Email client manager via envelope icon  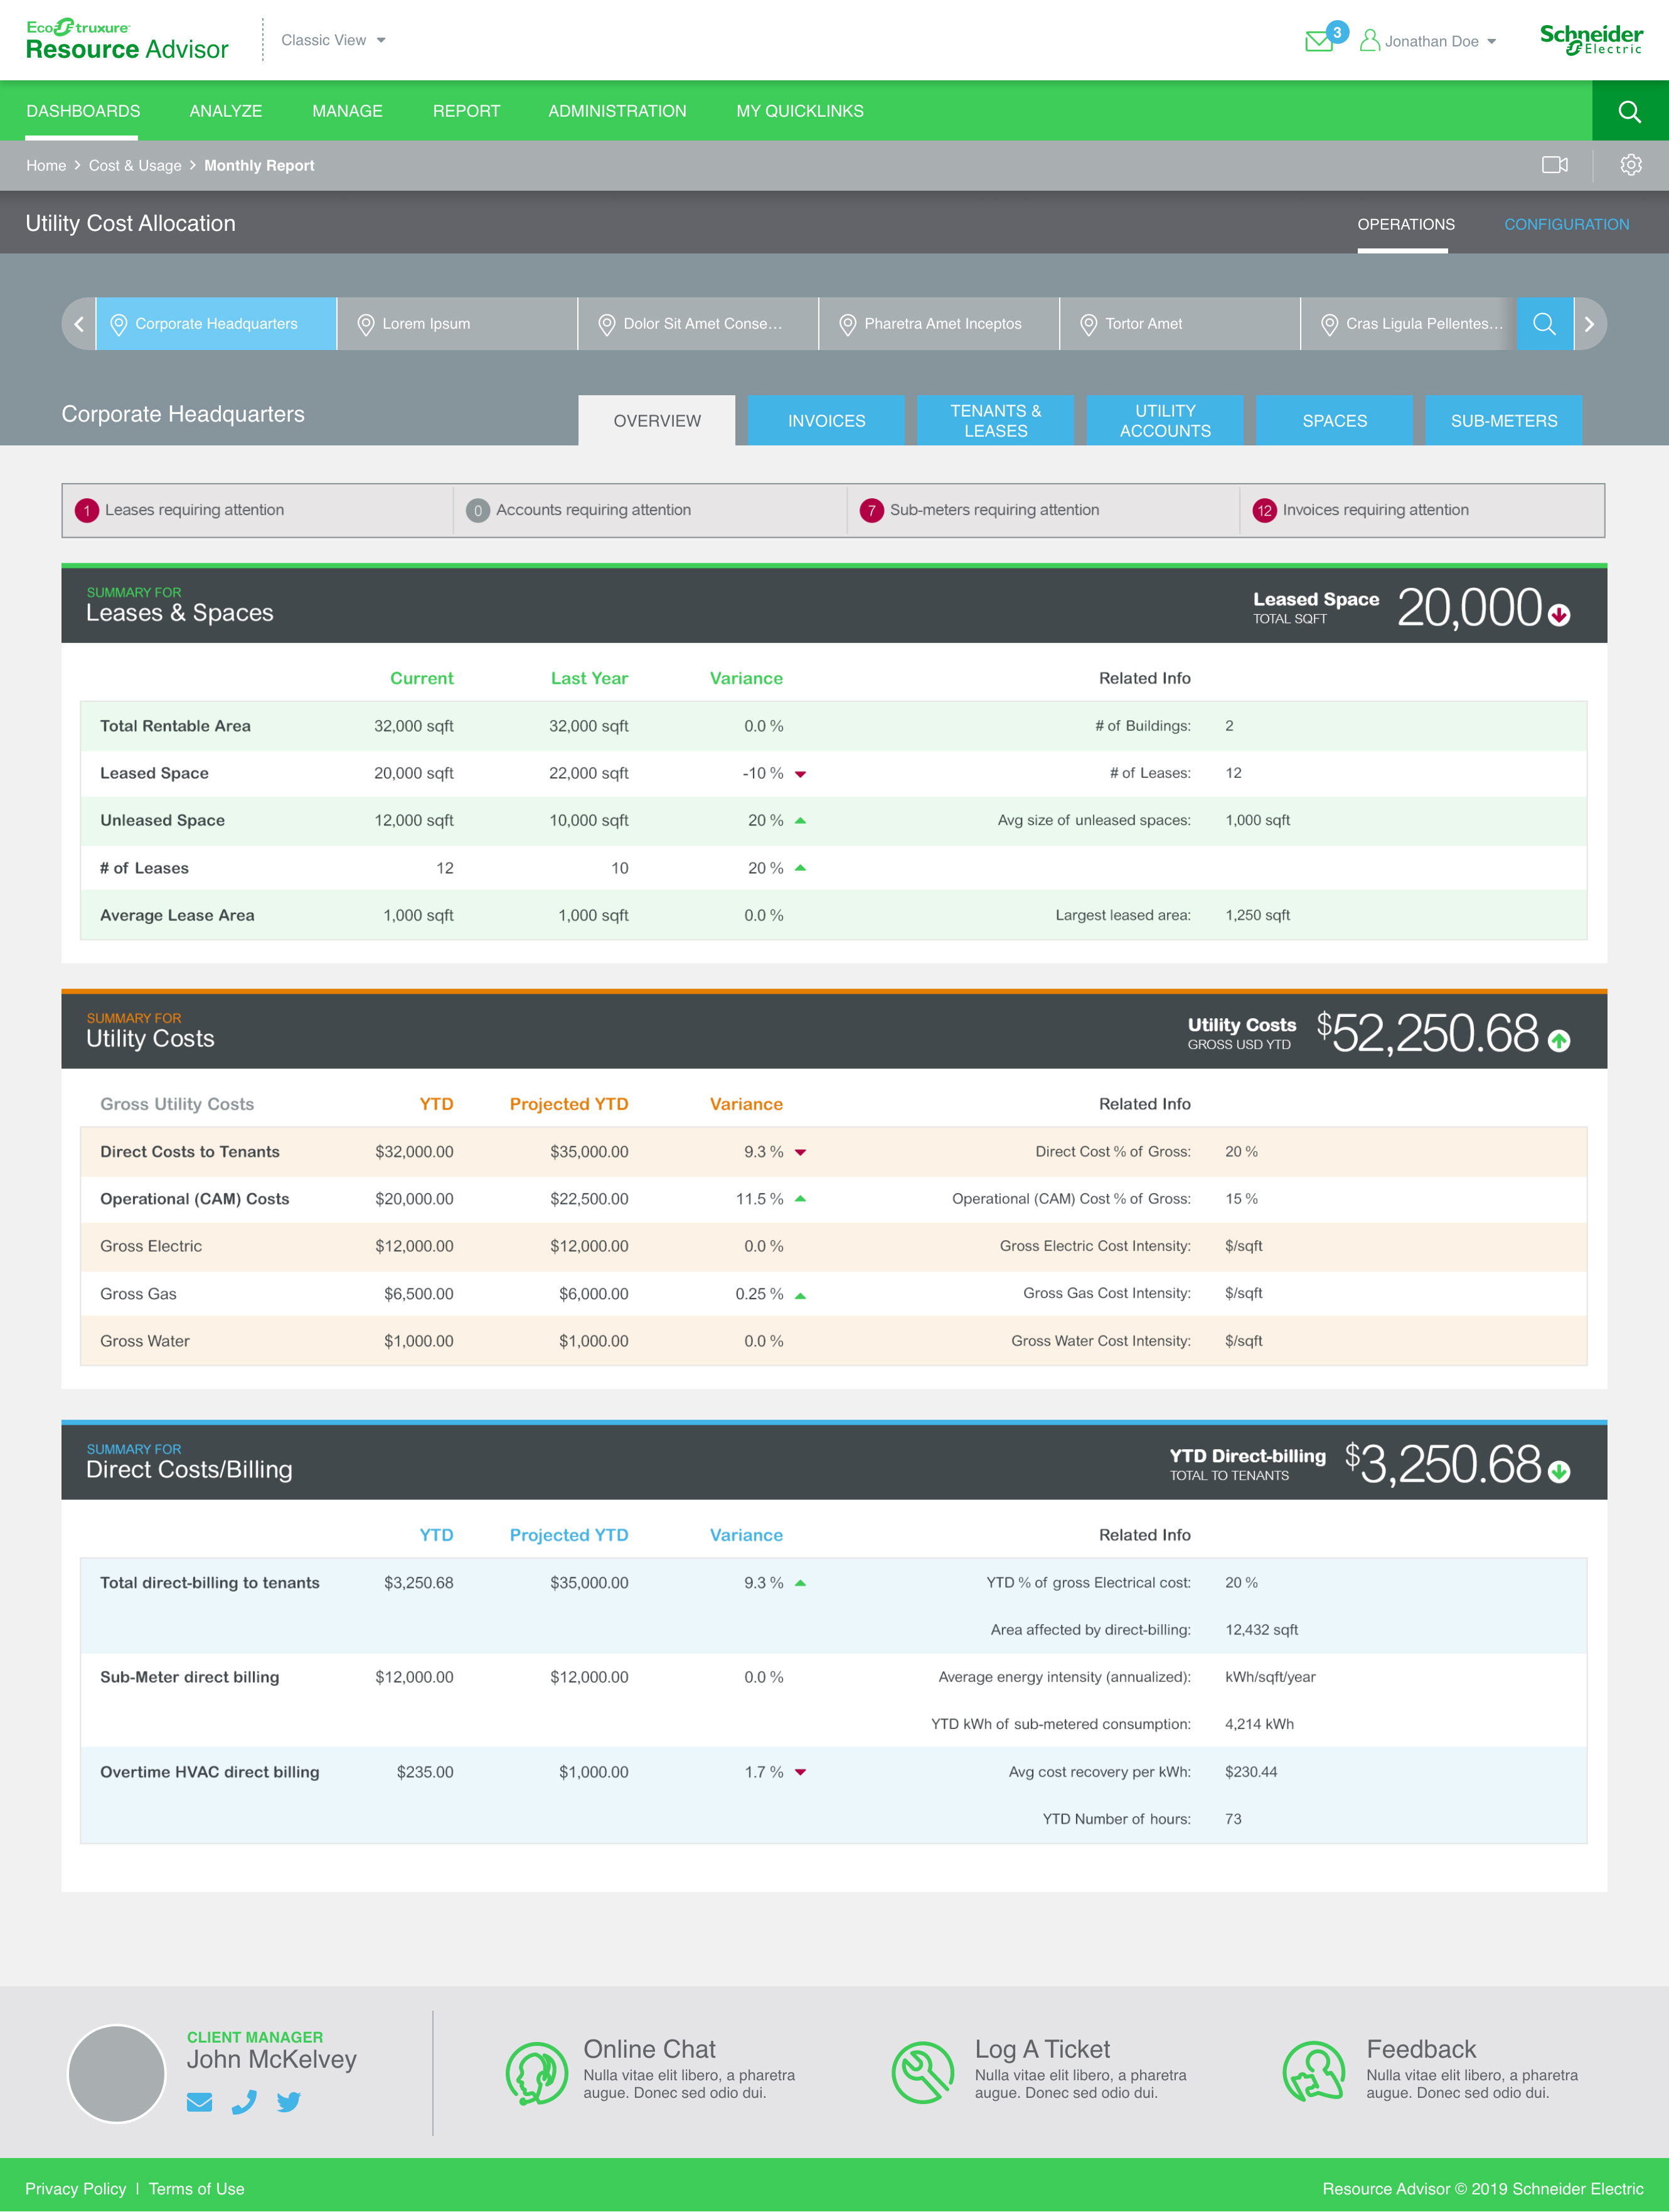click(x=200, y=2102)
